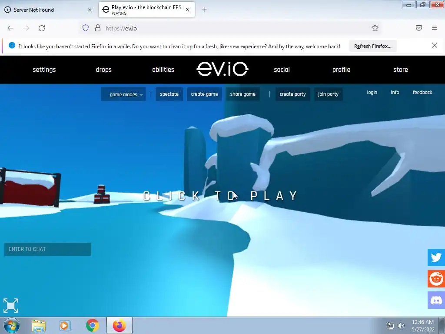The image size is (445, 334).
Task: Open the settings menu item
Action: [44, 70]
